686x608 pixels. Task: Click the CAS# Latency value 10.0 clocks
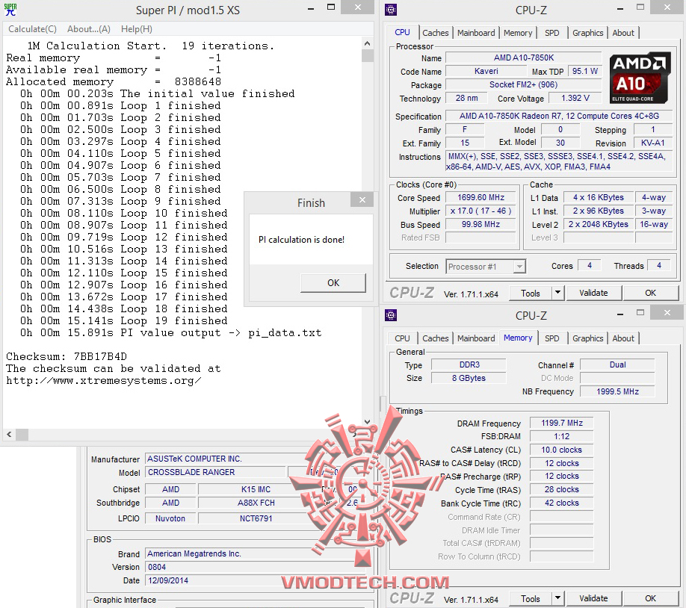(562, 450)
